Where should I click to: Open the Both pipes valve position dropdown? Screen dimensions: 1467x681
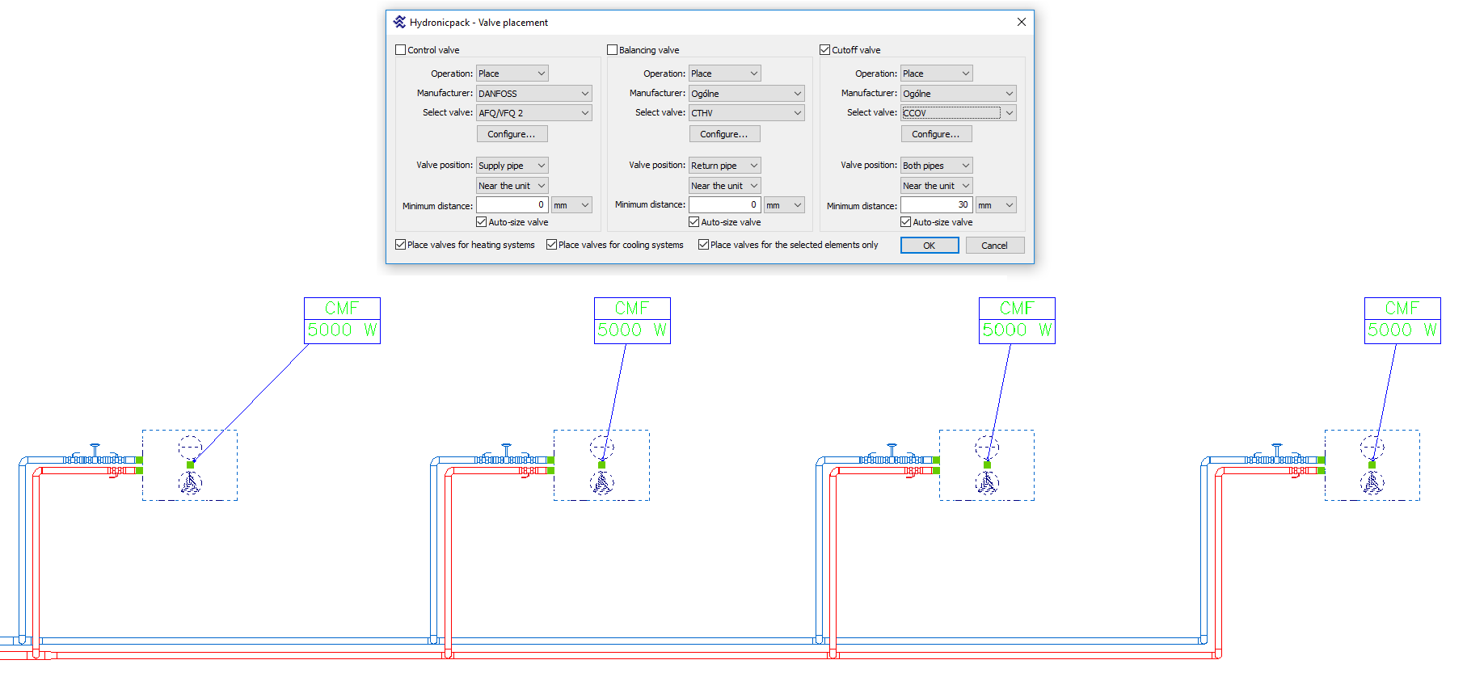click(936, 166)
